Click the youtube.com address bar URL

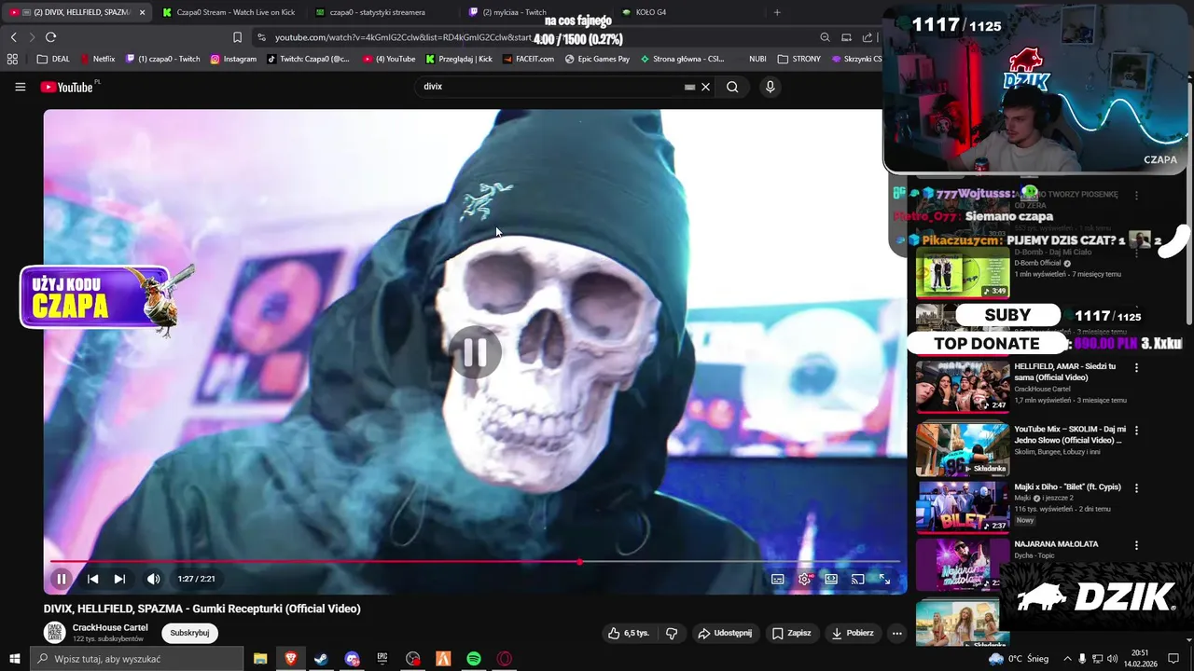click(403, 37)
